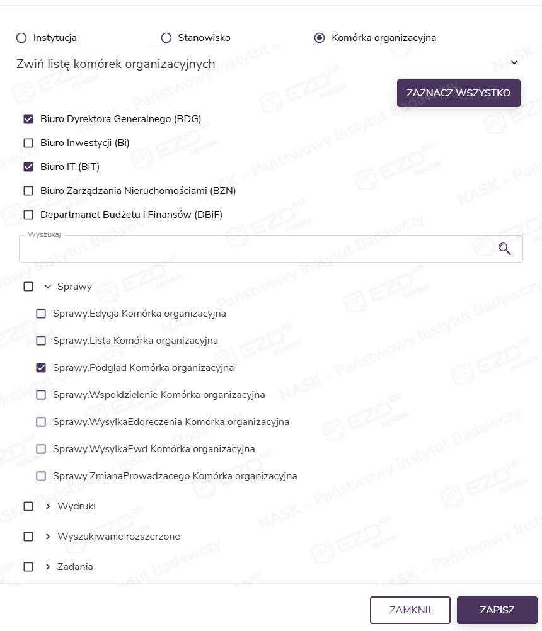Uncheck Biuro Dyrektora Generalnego (BDG)
This screenshot has height=631, width=542.
pos(28,119)
